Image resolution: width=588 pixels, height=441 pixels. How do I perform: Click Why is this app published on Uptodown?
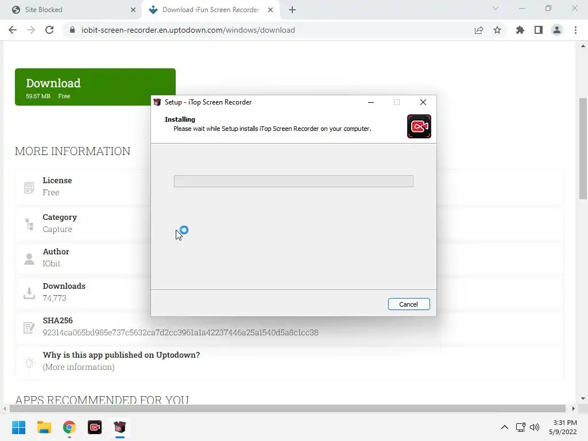pos(121,355)
